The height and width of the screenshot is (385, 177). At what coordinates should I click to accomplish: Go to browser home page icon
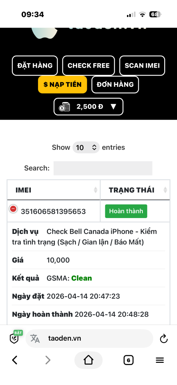[x=88, y=360]
